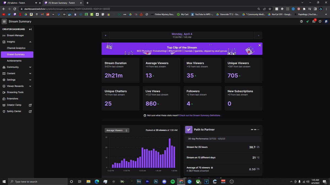The height and width of the screenshot is (185, 330).
Task: Click the Path to Partner page indicator dots
Action: 255,129
